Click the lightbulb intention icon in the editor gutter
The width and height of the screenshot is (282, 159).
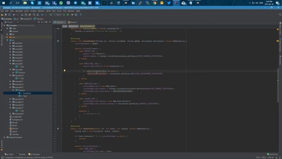tap(65, 71)
